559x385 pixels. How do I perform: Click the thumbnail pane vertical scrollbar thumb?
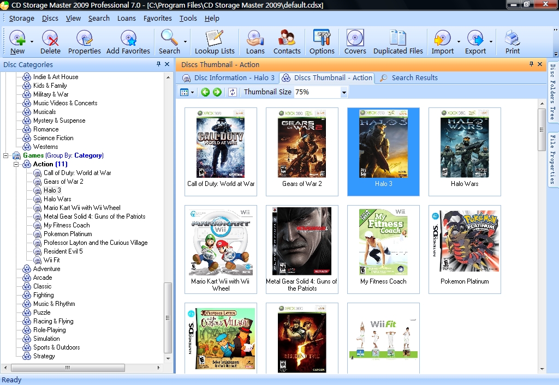(542, 130)
